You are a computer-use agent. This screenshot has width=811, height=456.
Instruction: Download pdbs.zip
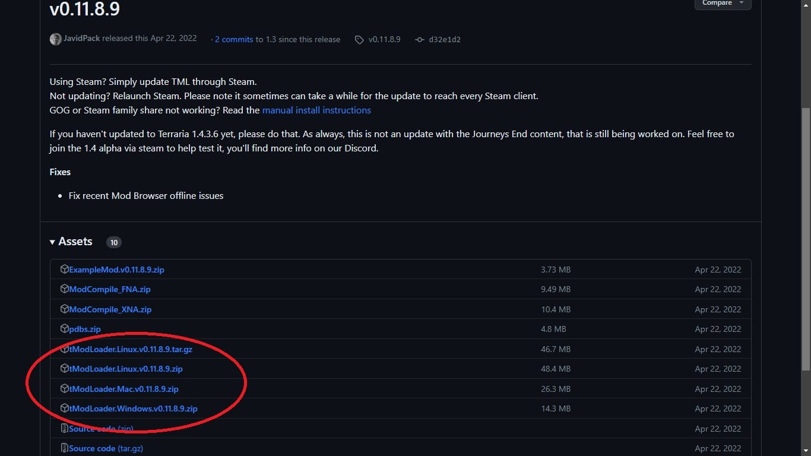tap(85, 329)
